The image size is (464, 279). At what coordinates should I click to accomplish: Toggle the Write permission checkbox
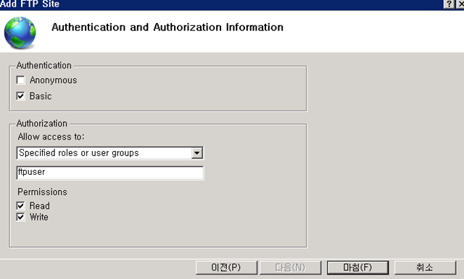pos(20,218)
